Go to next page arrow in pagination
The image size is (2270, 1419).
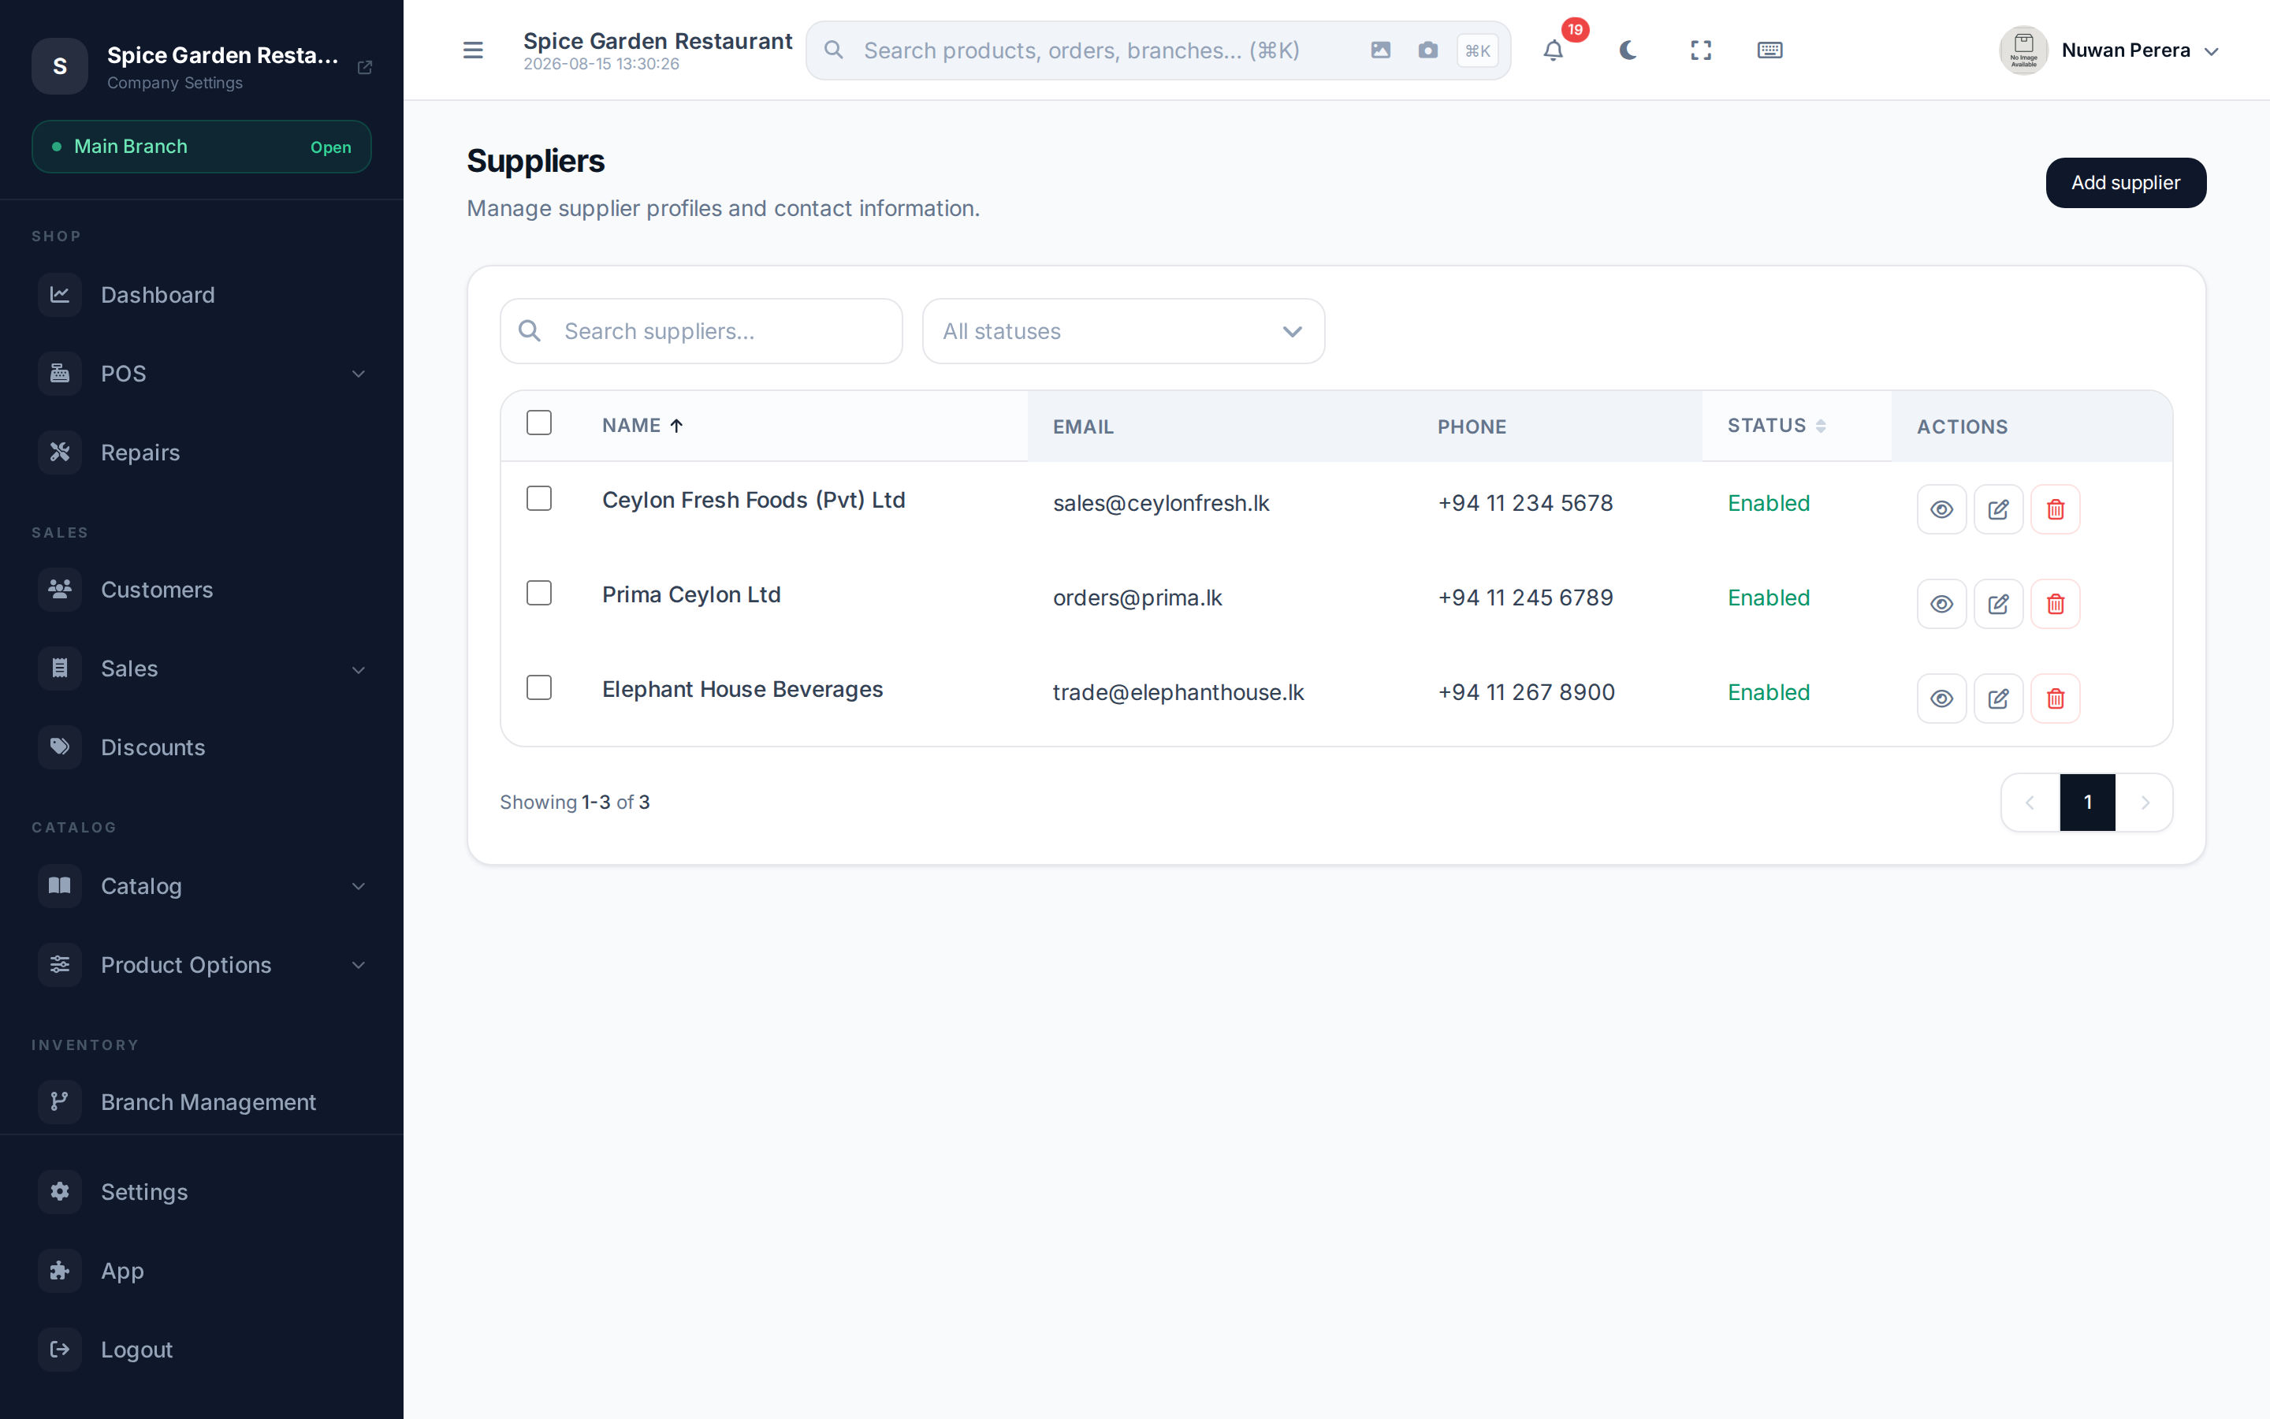[2145, 803]
